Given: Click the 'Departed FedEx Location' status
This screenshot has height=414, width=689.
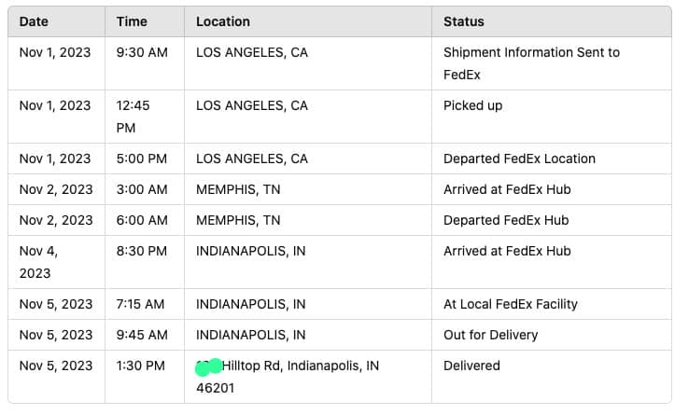Looking at the screenshot, I should (519, 159).
